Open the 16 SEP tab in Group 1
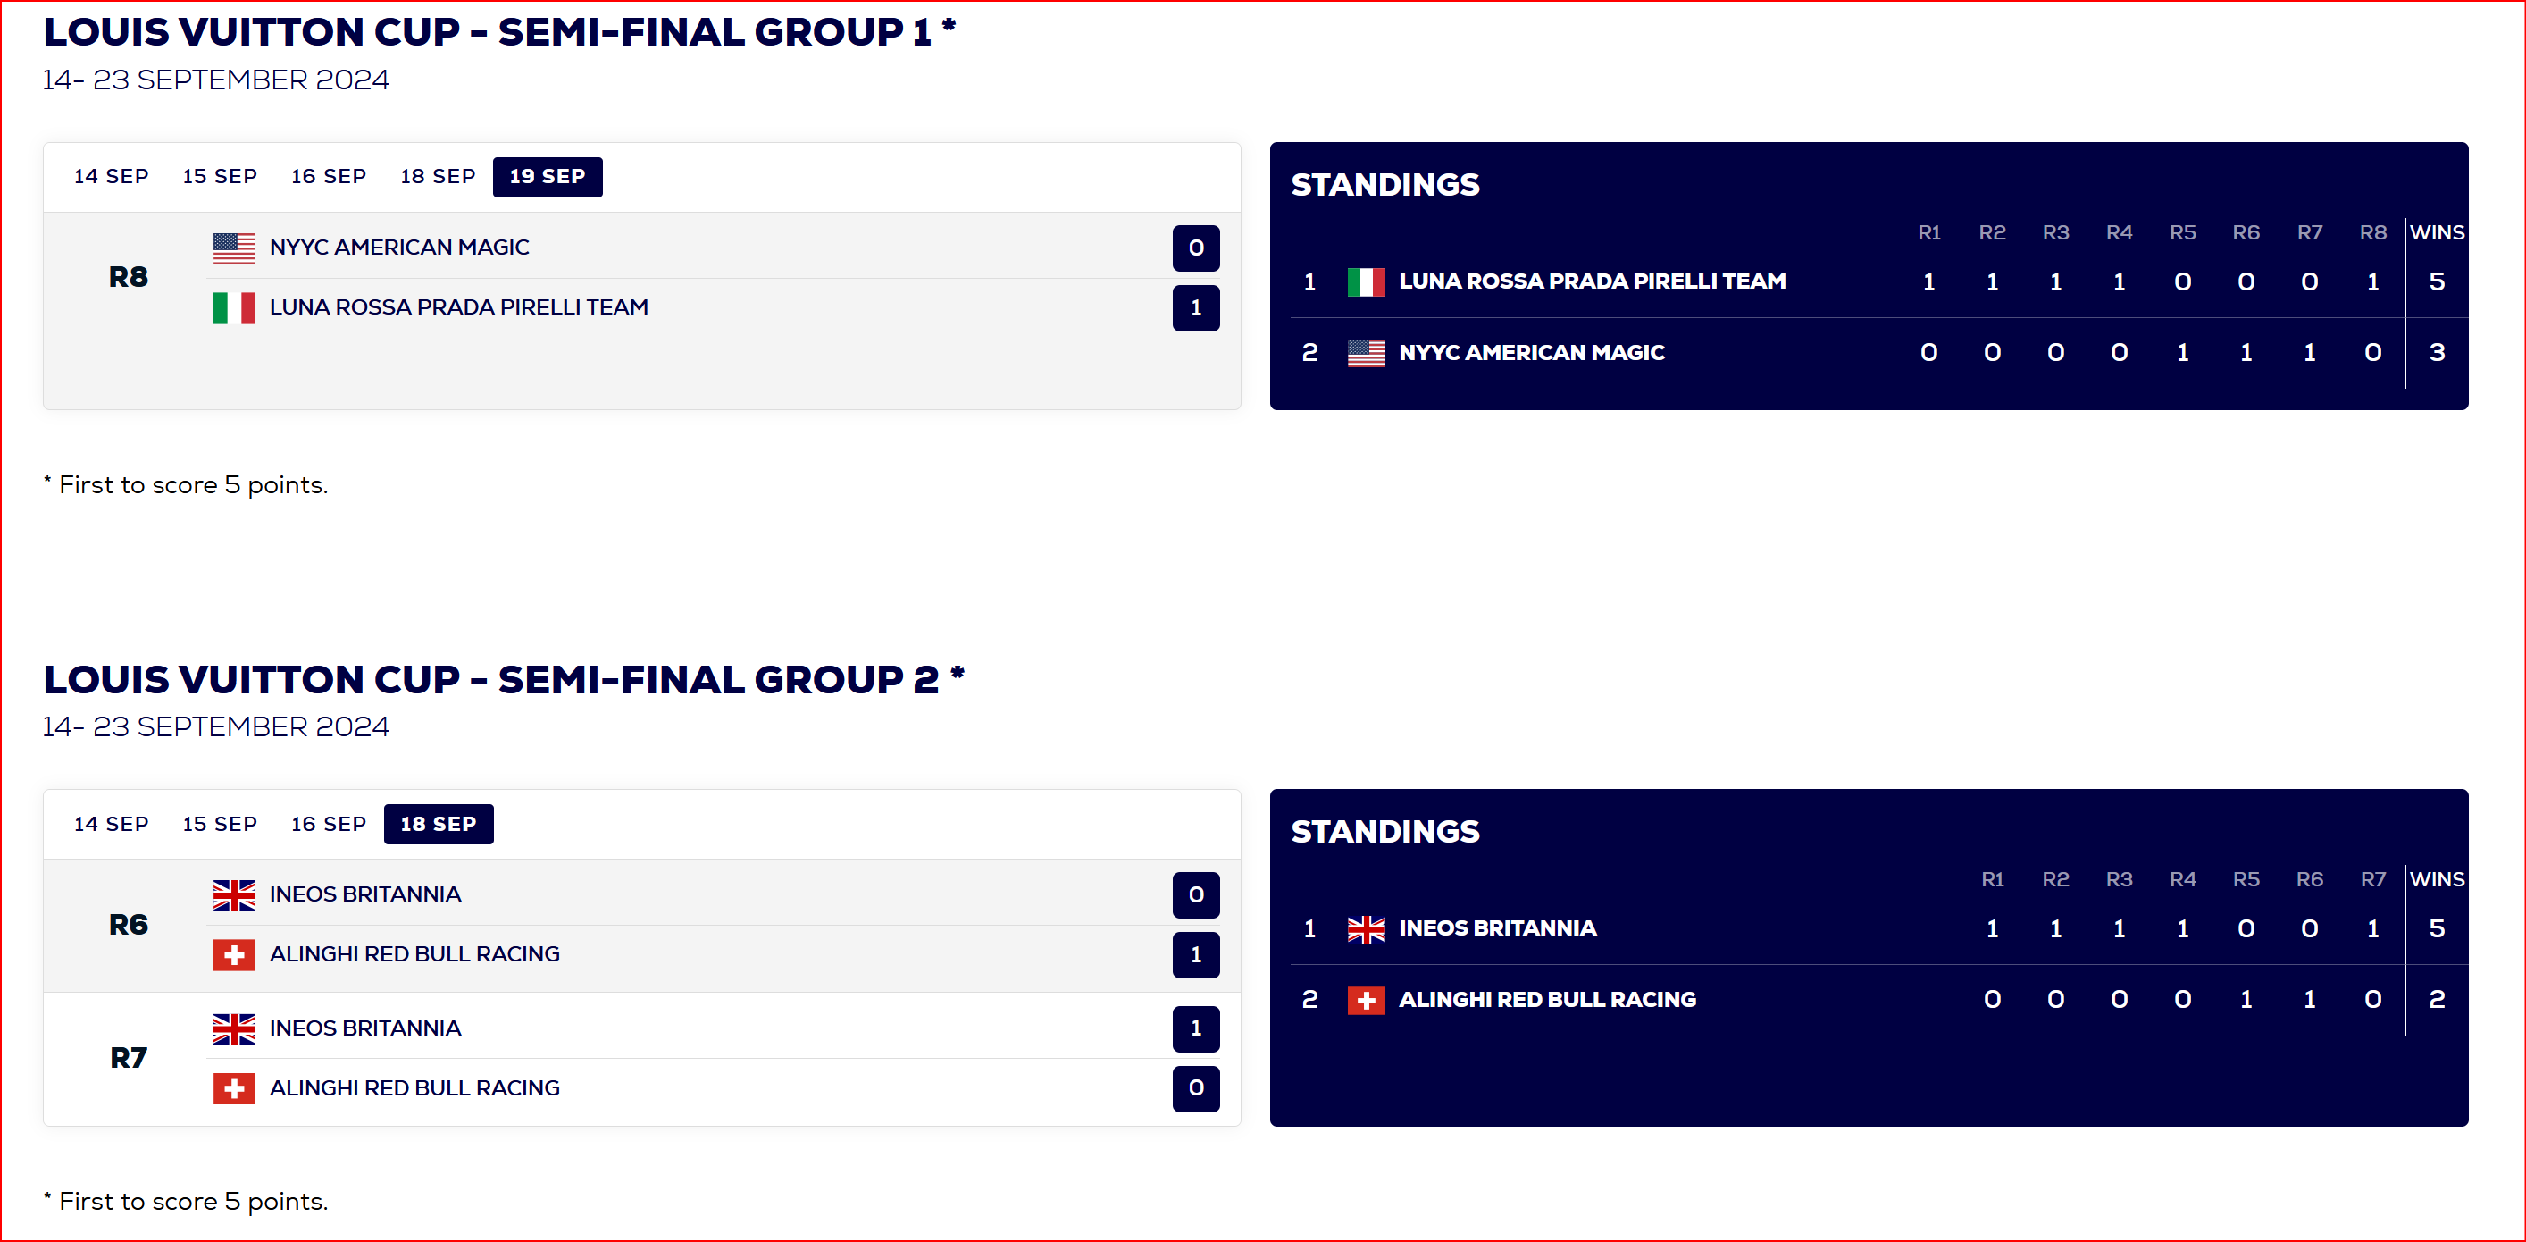Screen dimensions: 2526x1242 tap(329, 177)
